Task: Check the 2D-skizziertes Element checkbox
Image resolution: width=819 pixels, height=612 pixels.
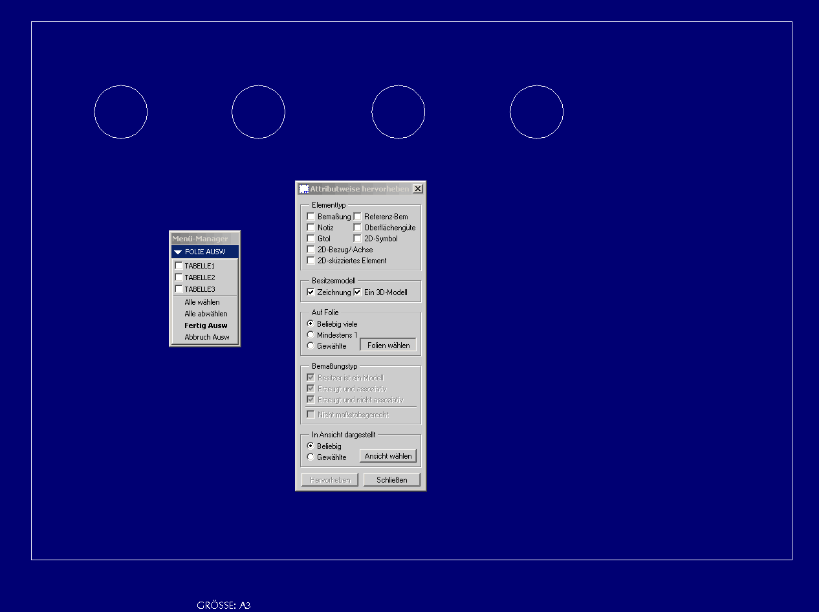Action: pyautogui.click(x=311, y=261)
